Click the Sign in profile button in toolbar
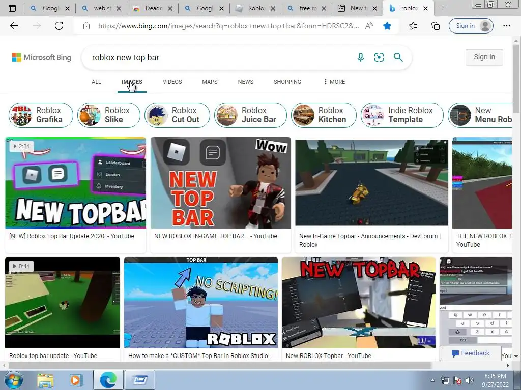 (x=471, y=26)
